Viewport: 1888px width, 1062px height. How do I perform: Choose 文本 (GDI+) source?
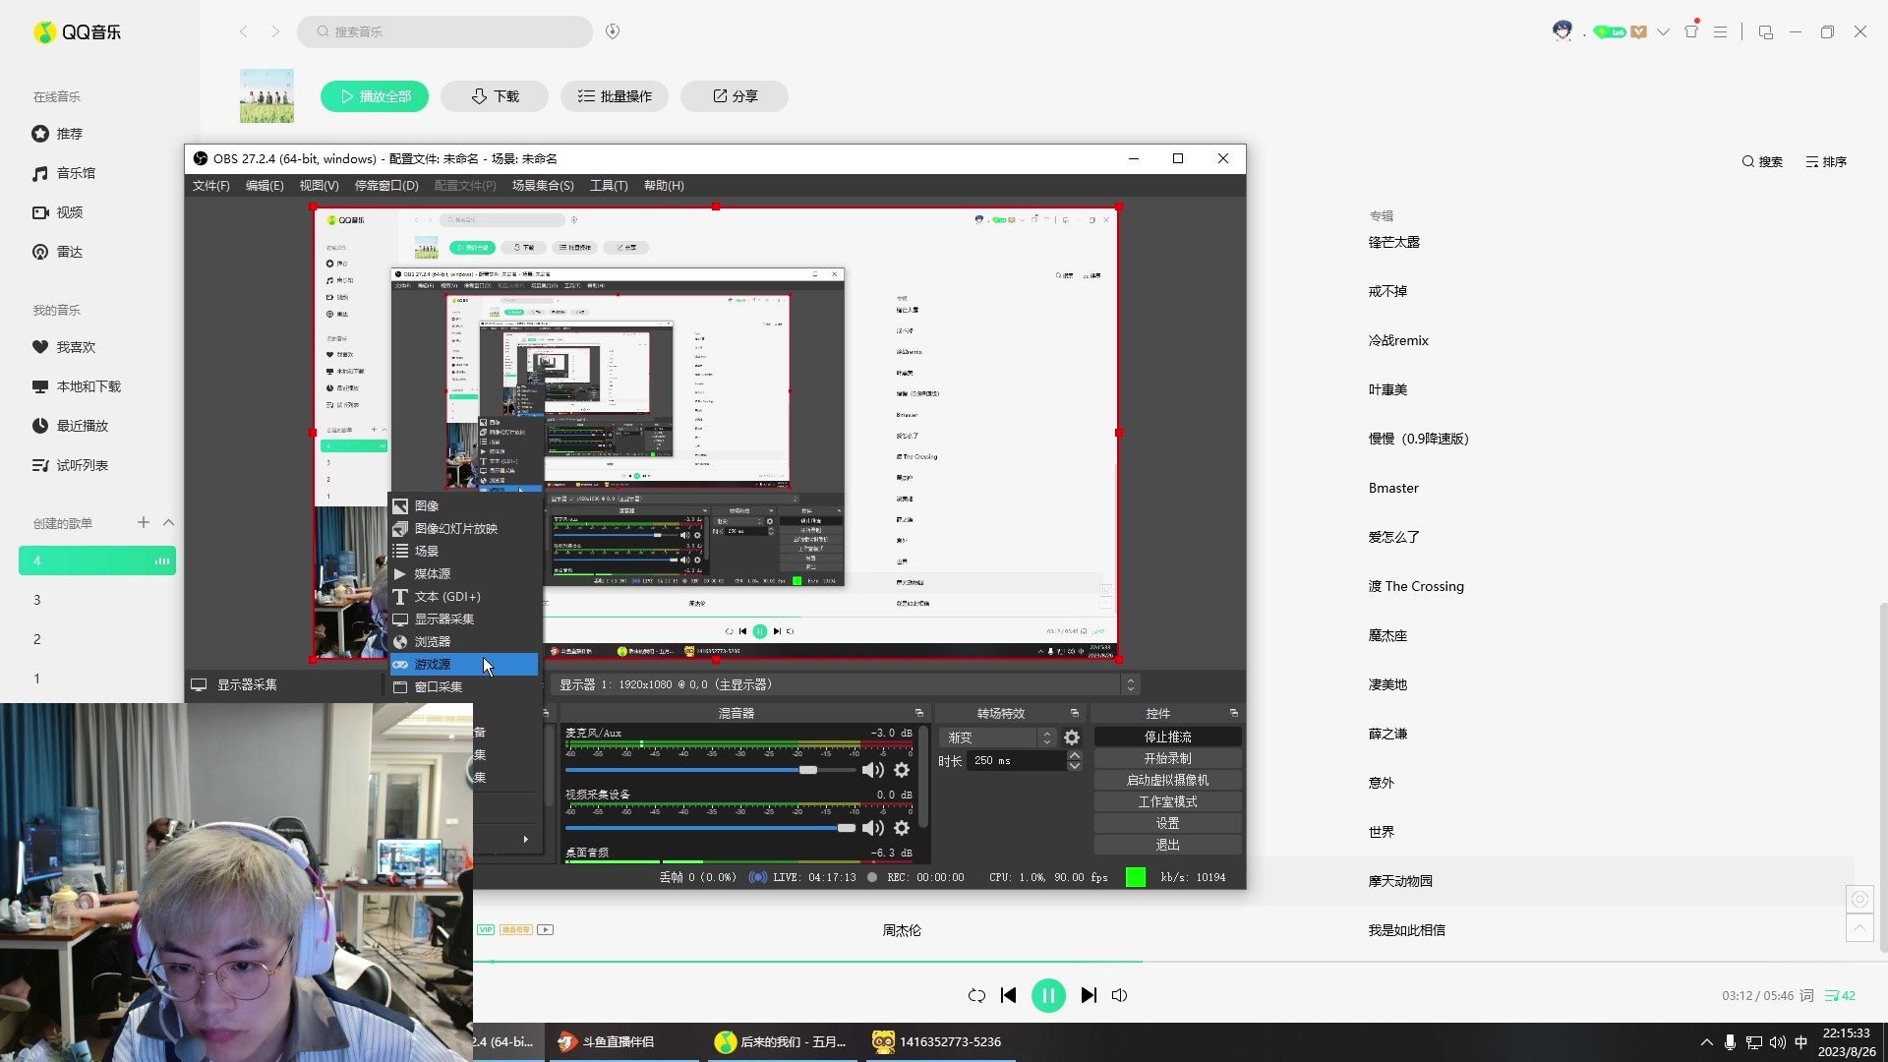464,596
